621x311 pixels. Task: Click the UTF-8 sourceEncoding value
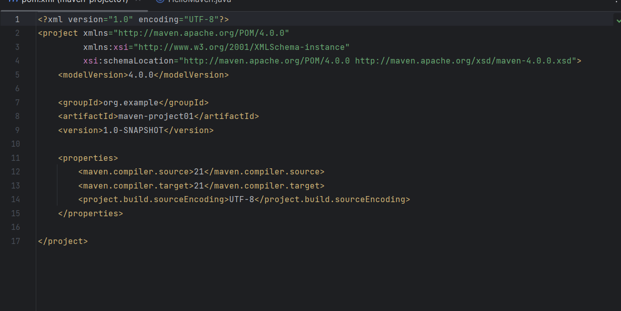coord(242,199)
